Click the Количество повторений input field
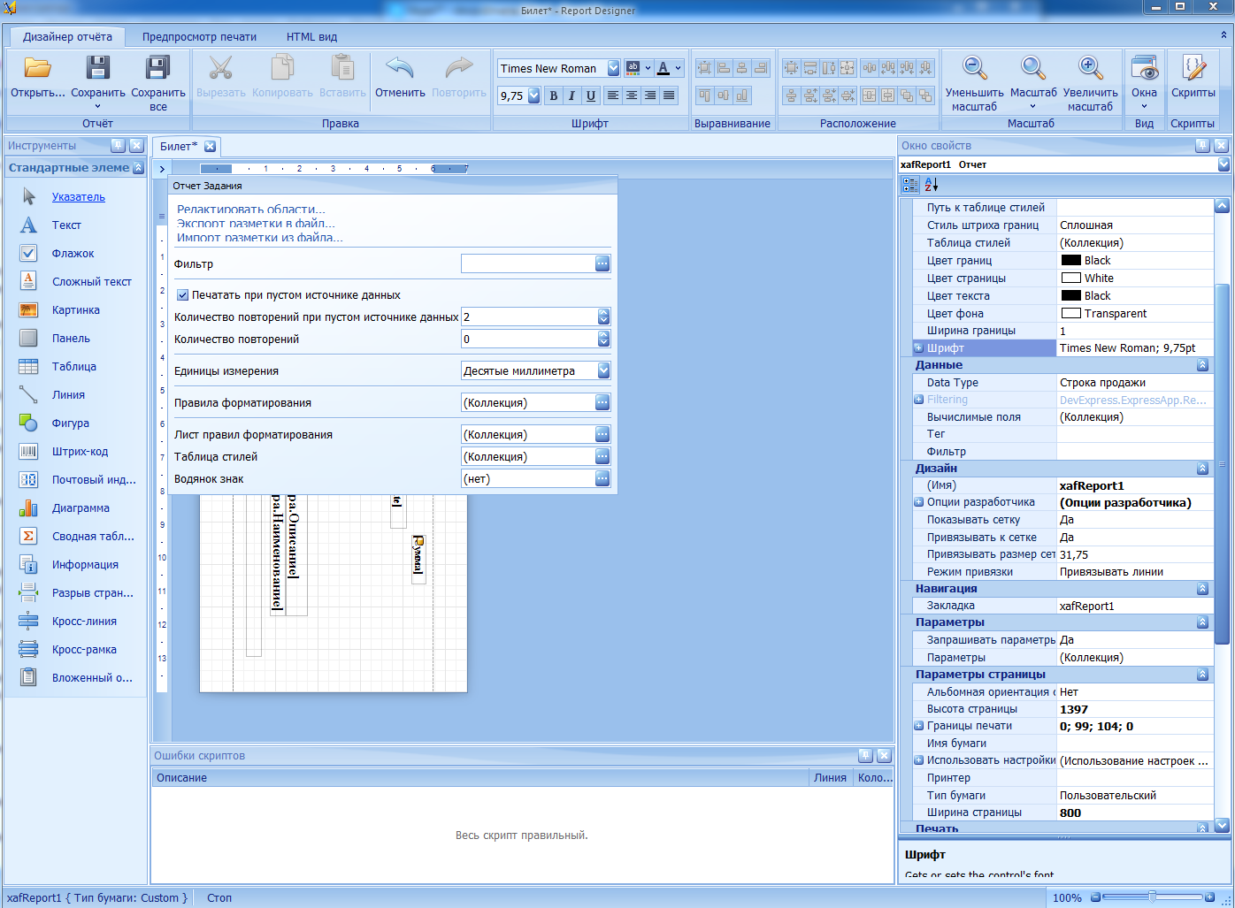Screen dimensions: 1235x908 coord(529,340)
